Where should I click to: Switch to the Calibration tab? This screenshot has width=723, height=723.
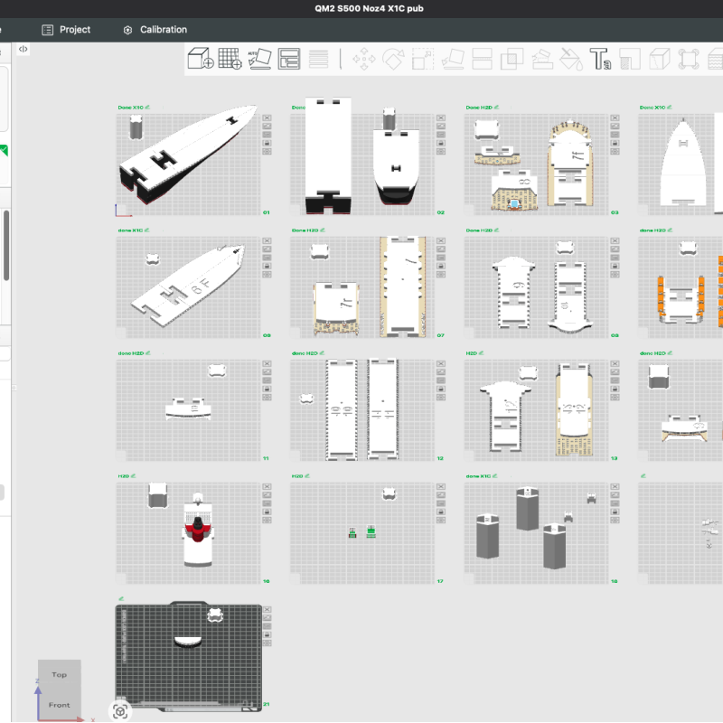click(x=155, y=30)
